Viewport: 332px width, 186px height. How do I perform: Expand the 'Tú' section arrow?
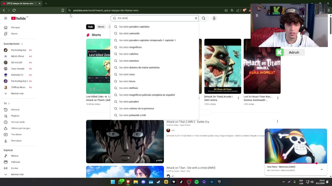coord(9,104)
